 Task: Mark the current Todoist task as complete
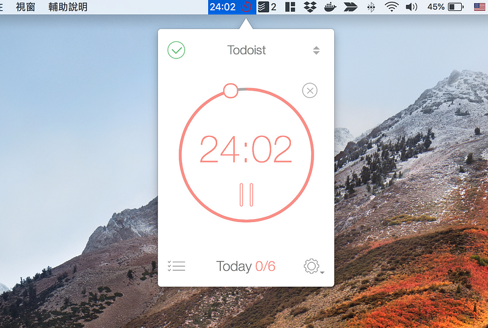tap(176, 50)
